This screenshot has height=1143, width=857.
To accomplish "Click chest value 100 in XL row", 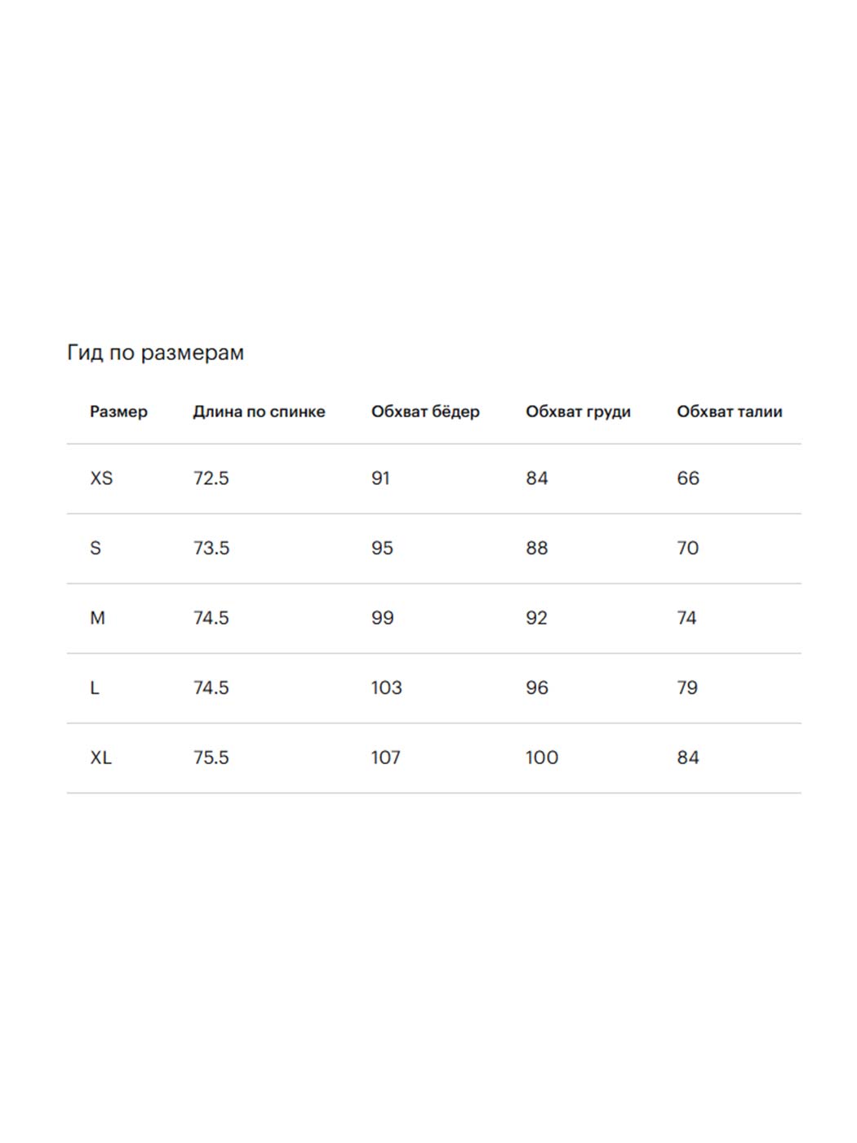I will 542,758.
